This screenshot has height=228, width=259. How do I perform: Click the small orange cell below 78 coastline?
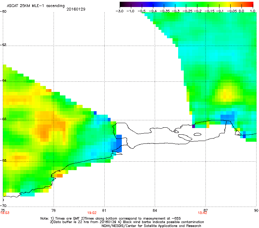60,176
